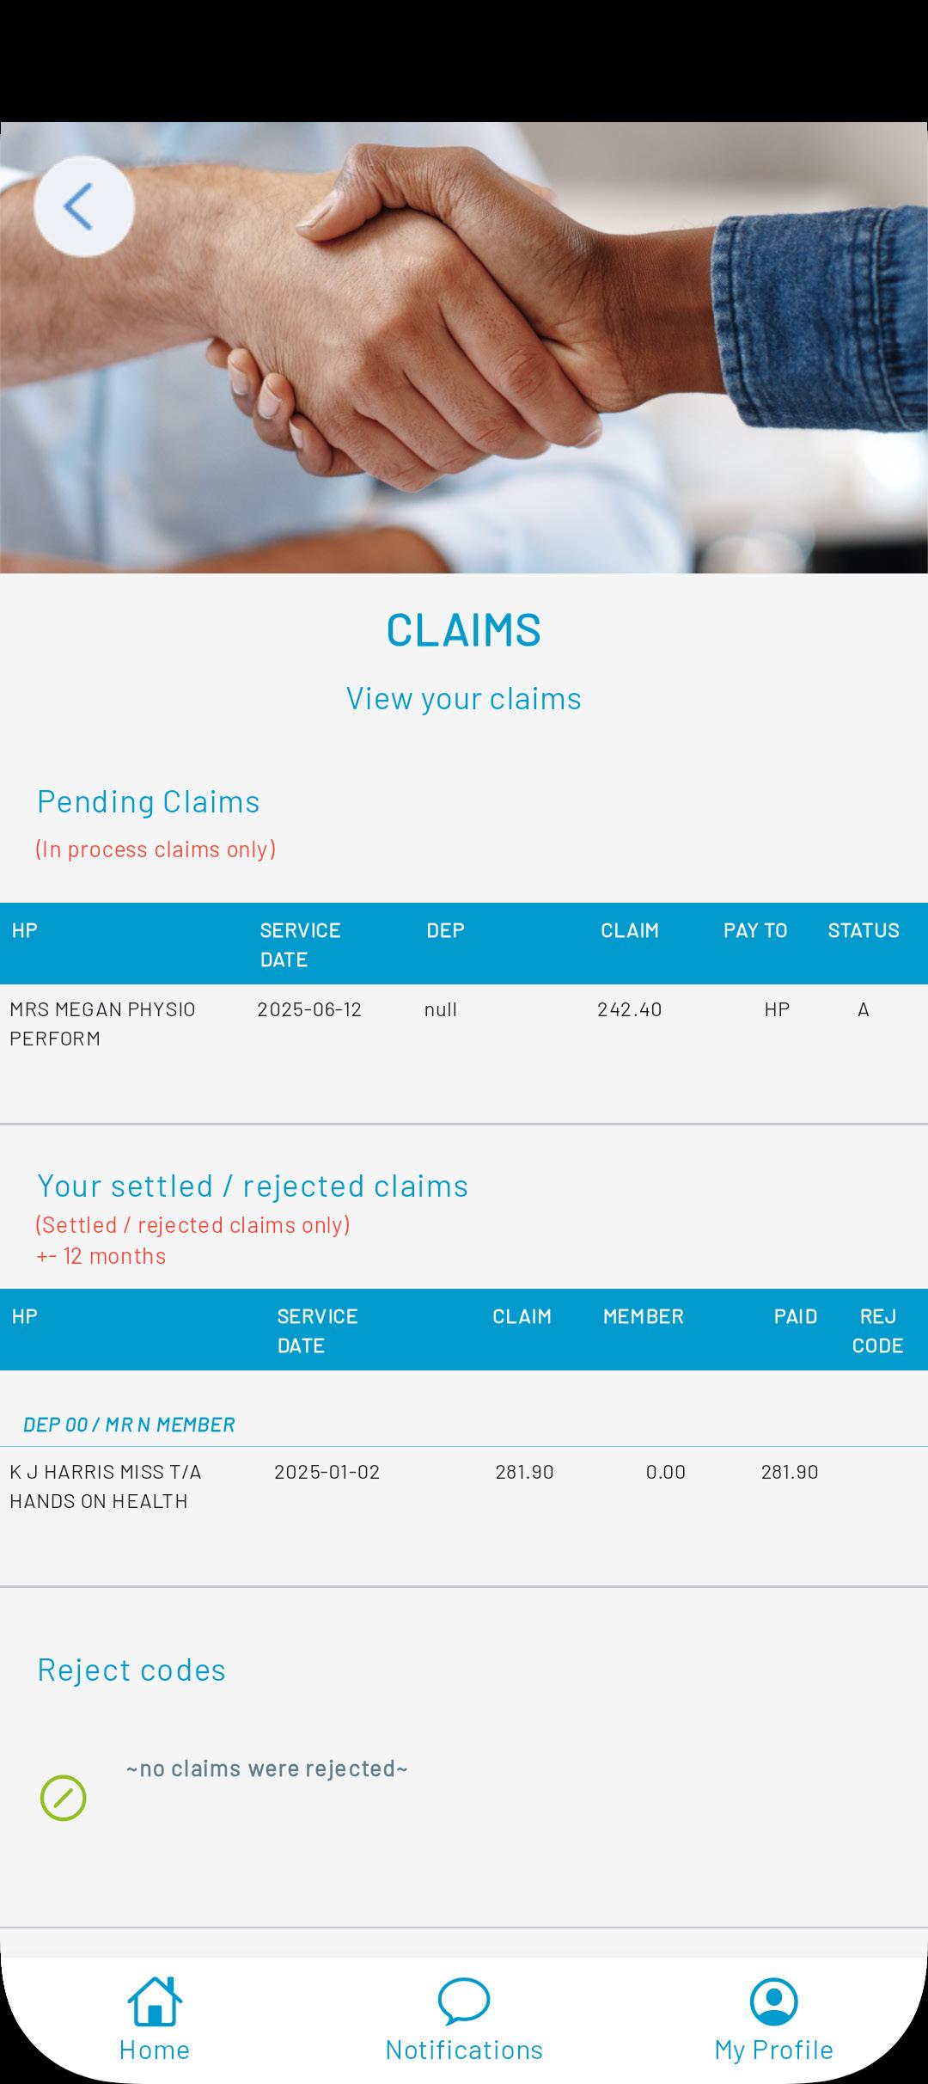Tap the back arrow button
The image size is (928, 2084).
(83, 206)
